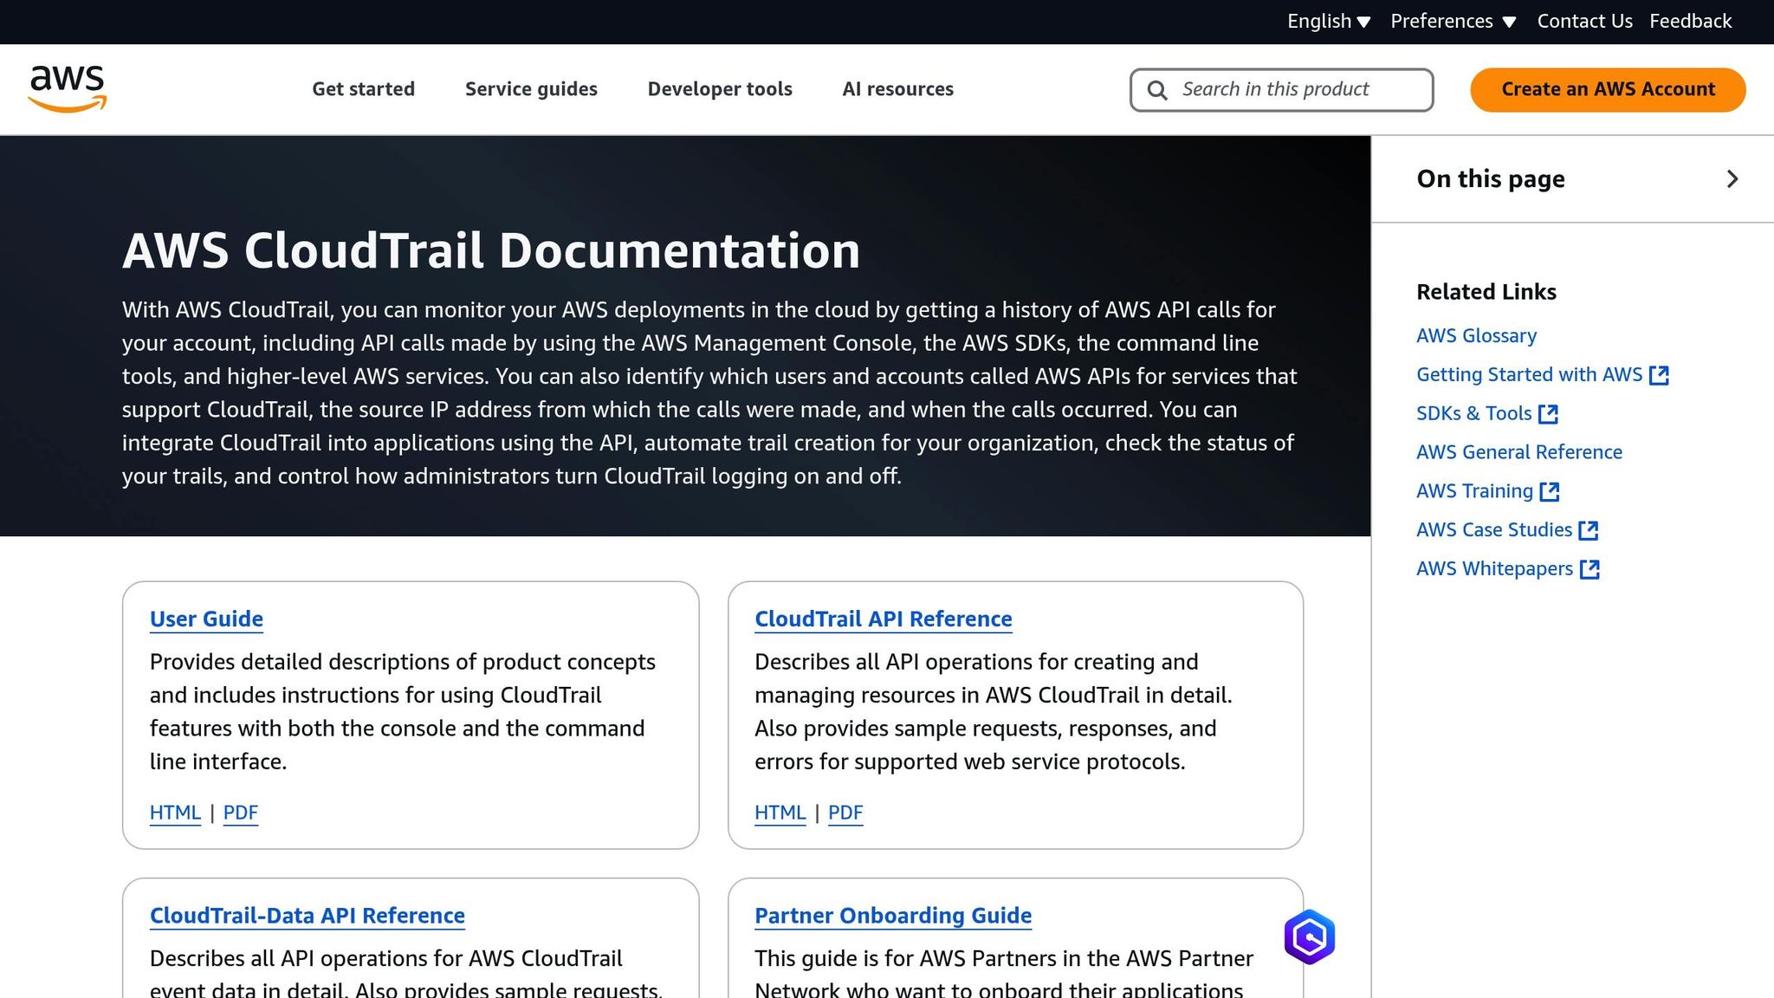Open the Developer tools menu

point(720,89)
